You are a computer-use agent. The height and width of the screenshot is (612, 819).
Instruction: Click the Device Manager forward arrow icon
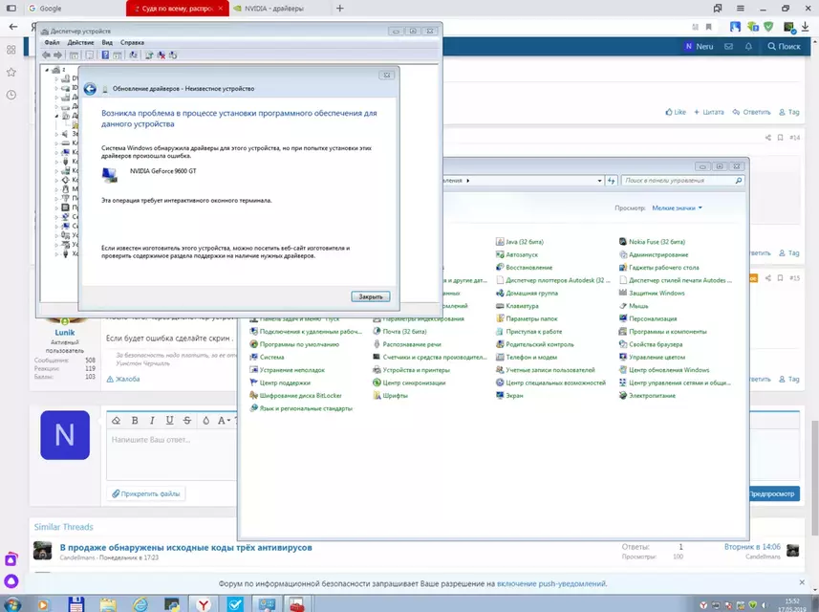(x=58, y=55)
